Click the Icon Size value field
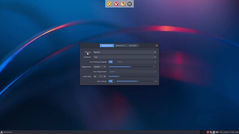Screen dimensions: 239x134 point(96,76)
